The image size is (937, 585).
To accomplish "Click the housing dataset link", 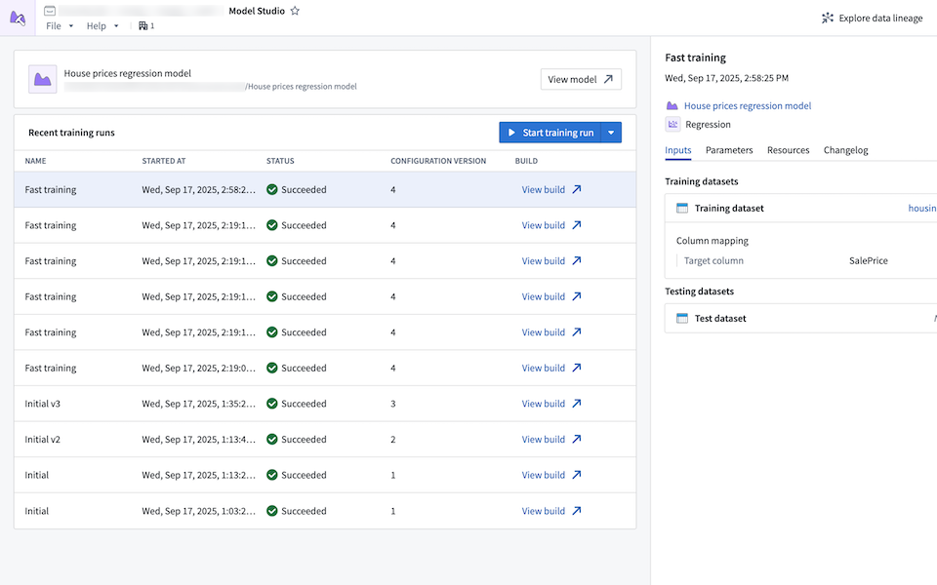I will click(922, 208).
